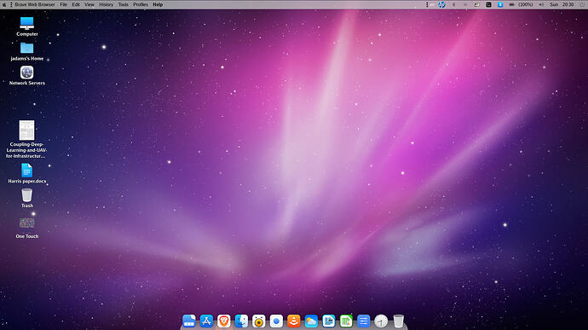Open the yellow speaker music app in dock
Viewport: 588px width, 330px height.
pos(259,321)
